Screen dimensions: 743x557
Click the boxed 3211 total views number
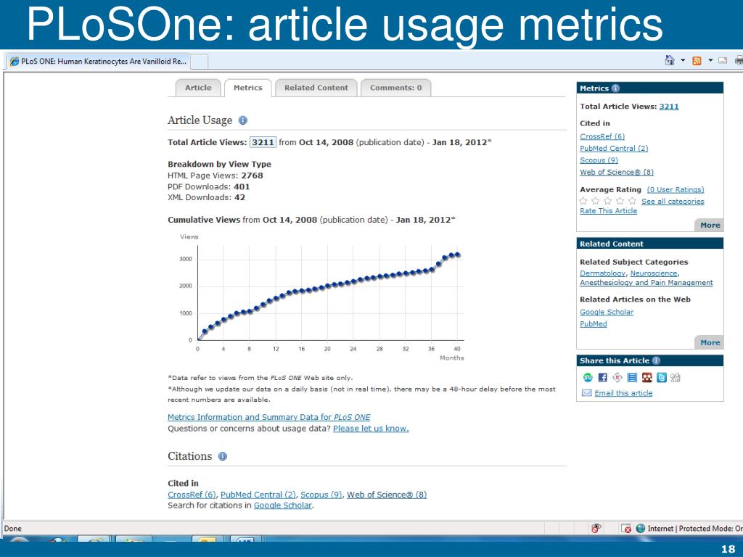coord(263,142)
